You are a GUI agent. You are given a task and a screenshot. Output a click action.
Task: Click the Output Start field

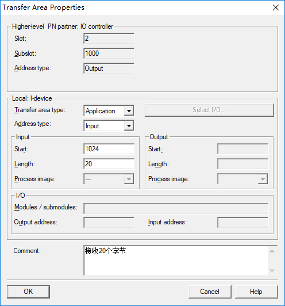tap(242, 149)
